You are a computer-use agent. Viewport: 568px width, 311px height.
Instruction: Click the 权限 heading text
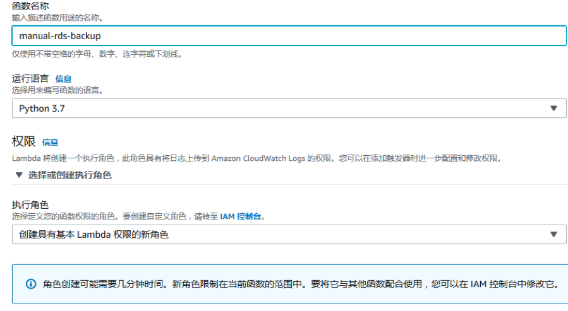24,141
